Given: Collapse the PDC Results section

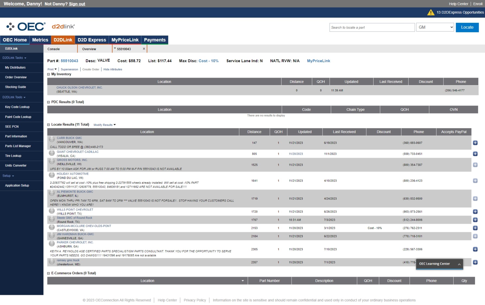Looking at the screenshot, I should pos(49,102).
